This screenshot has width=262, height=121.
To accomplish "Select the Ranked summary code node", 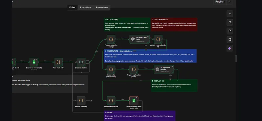I will click(81, 101).
